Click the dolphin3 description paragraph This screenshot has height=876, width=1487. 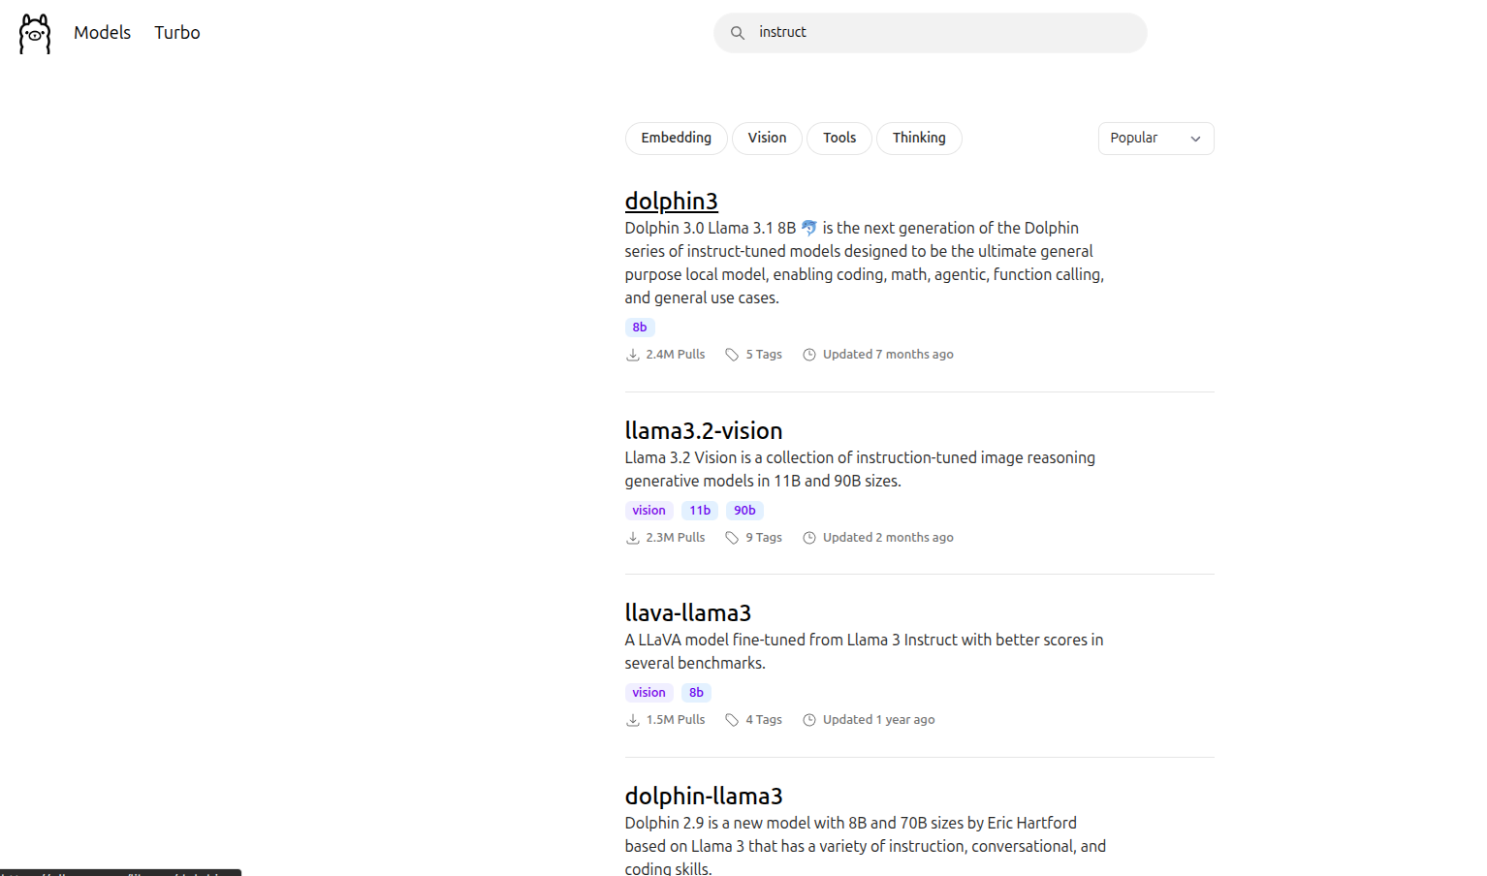point(865,263)
